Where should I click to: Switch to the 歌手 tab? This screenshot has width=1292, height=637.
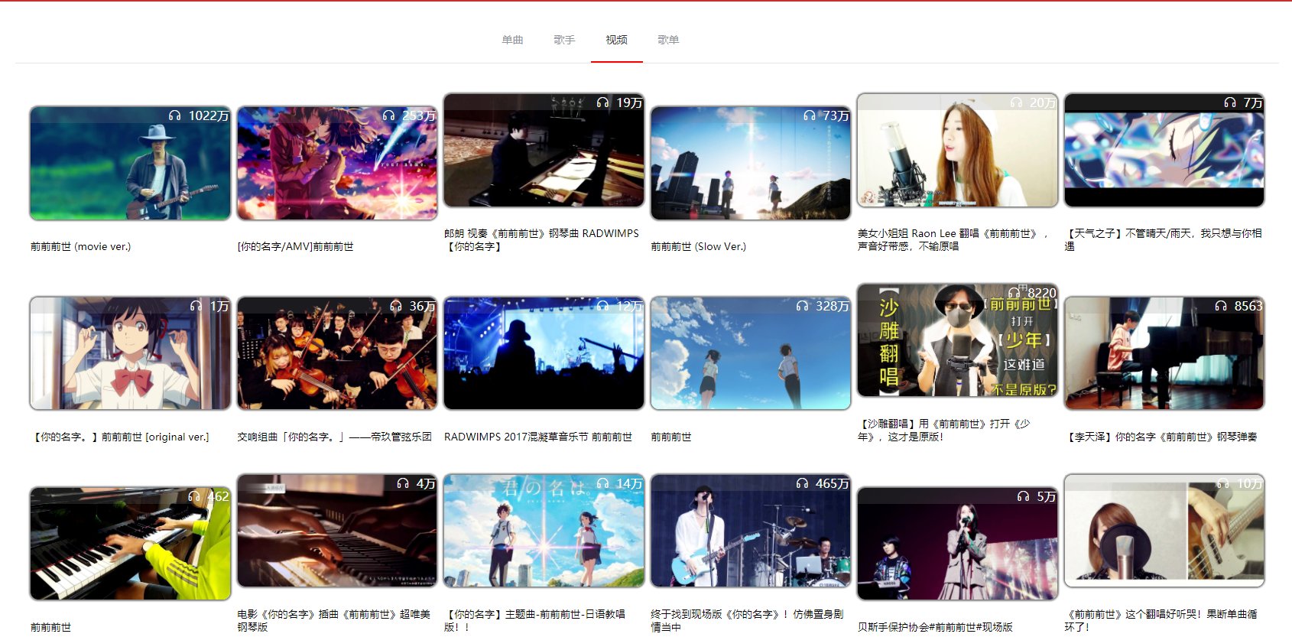564,40
